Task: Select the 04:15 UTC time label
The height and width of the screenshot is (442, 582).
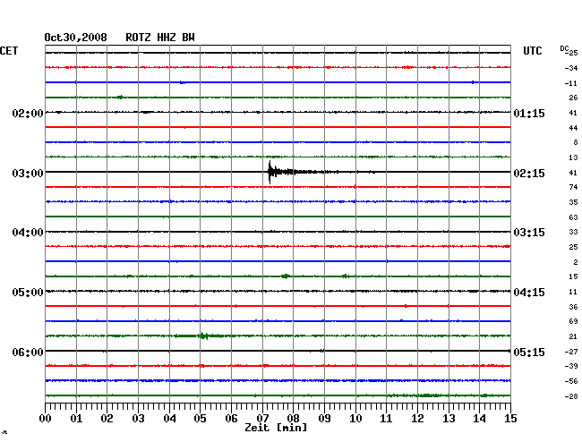Action: (529, 293)
